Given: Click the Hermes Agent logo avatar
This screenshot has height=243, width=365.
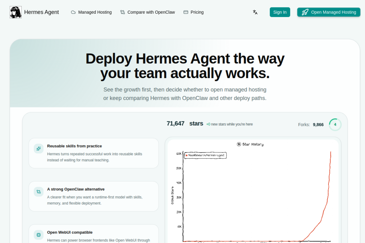Looking at the screenshot, I should pos(16,12).
